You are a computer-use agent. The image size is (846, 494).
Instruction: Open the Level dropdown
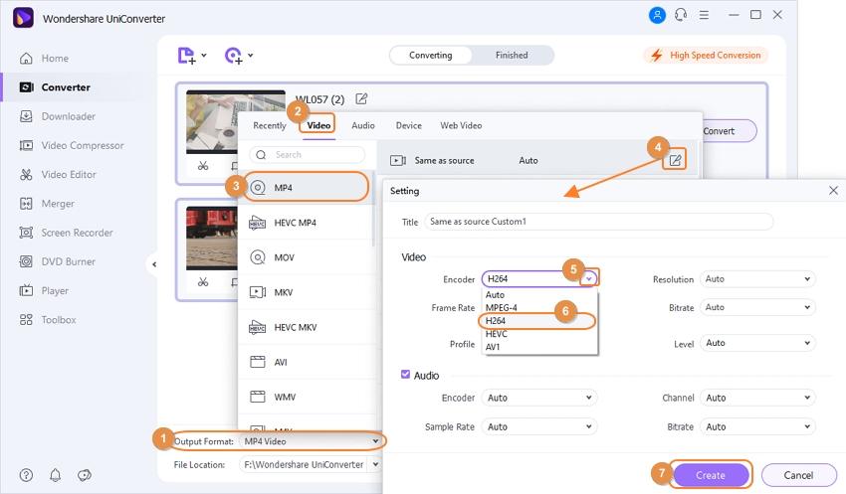[757, 343]
